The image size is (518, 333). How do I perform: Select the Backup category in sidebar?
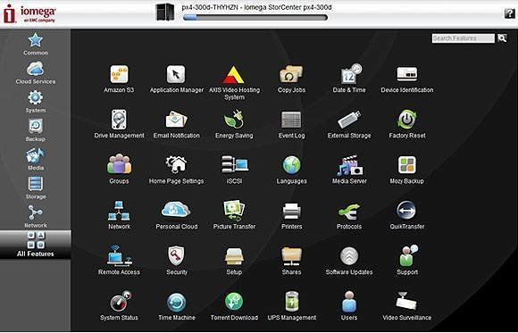[x=36, y=130]
